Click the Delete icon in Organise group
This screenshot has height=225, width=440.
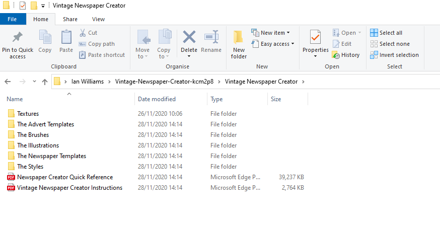pyautogui.click(x=189, y=37)
